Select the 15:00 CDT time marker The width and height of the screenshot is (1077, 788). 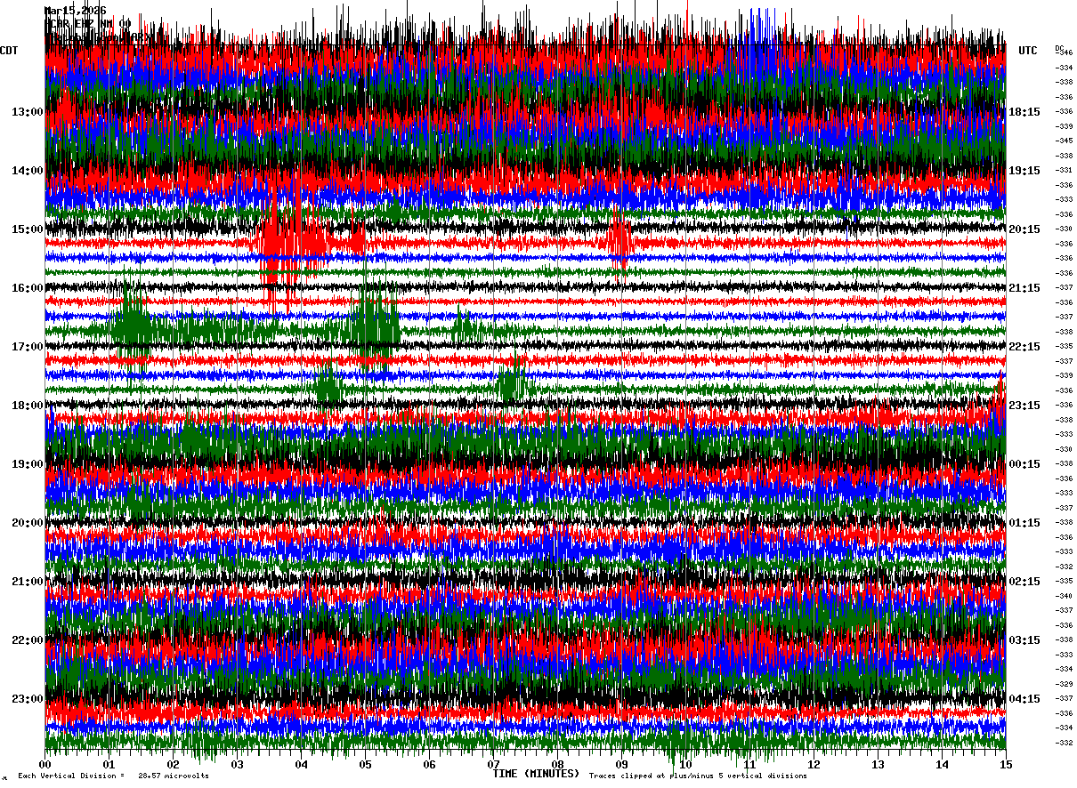click(28, 229)
